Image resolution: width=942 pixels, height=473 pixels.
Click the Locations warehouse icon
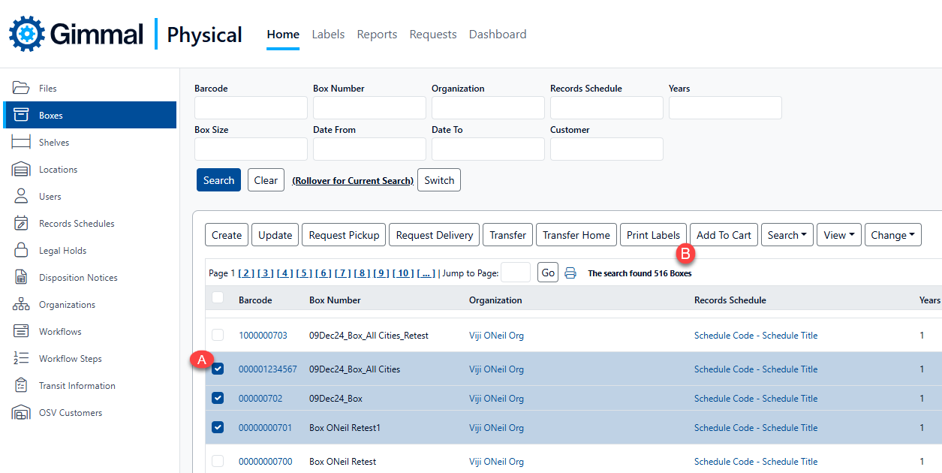(20, 169)
